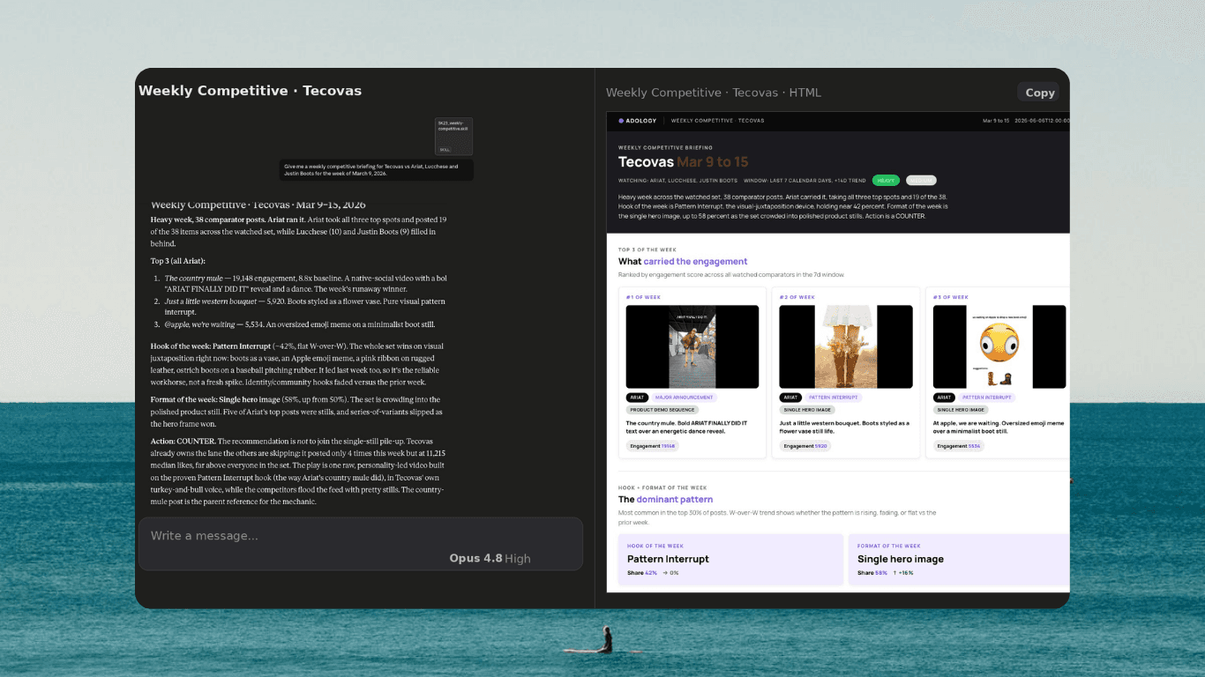
Task: Click '@apple, we're waiting' list item
Action: pos(300,324)
